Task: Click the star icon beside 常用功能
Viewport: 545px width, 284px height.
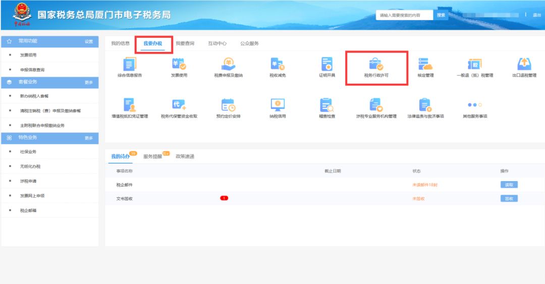Action: tap(10, 41)
